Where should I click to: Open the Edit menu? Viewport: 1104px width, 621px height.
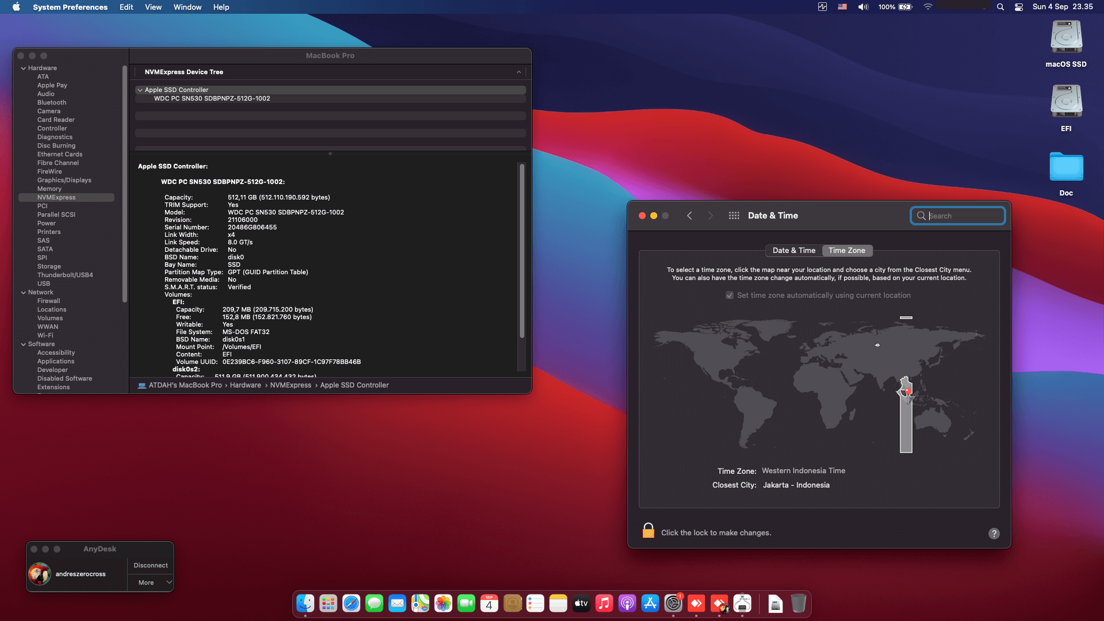tap(126, 7)
